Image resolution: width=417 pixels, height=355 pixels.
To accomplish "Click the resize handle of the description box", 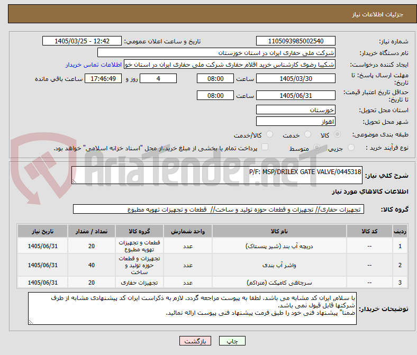I will click(74, 181).
